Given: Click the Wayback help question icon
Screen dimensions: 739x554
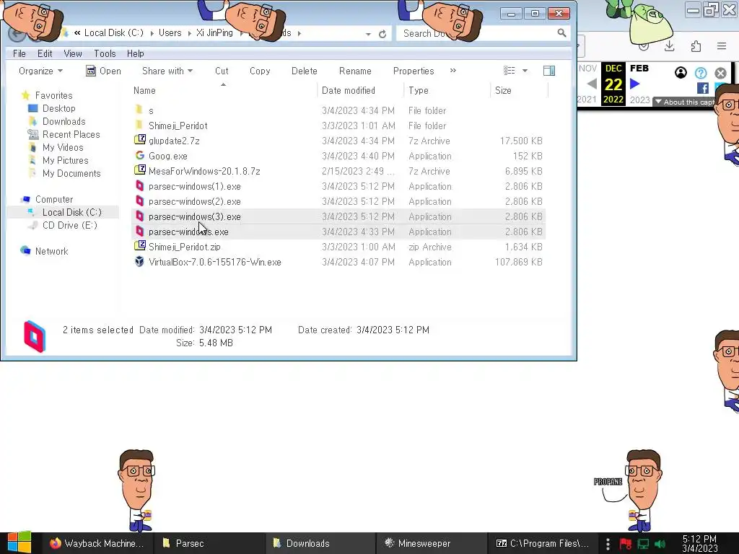Looking at the screenshot, I should pos(701,73).
